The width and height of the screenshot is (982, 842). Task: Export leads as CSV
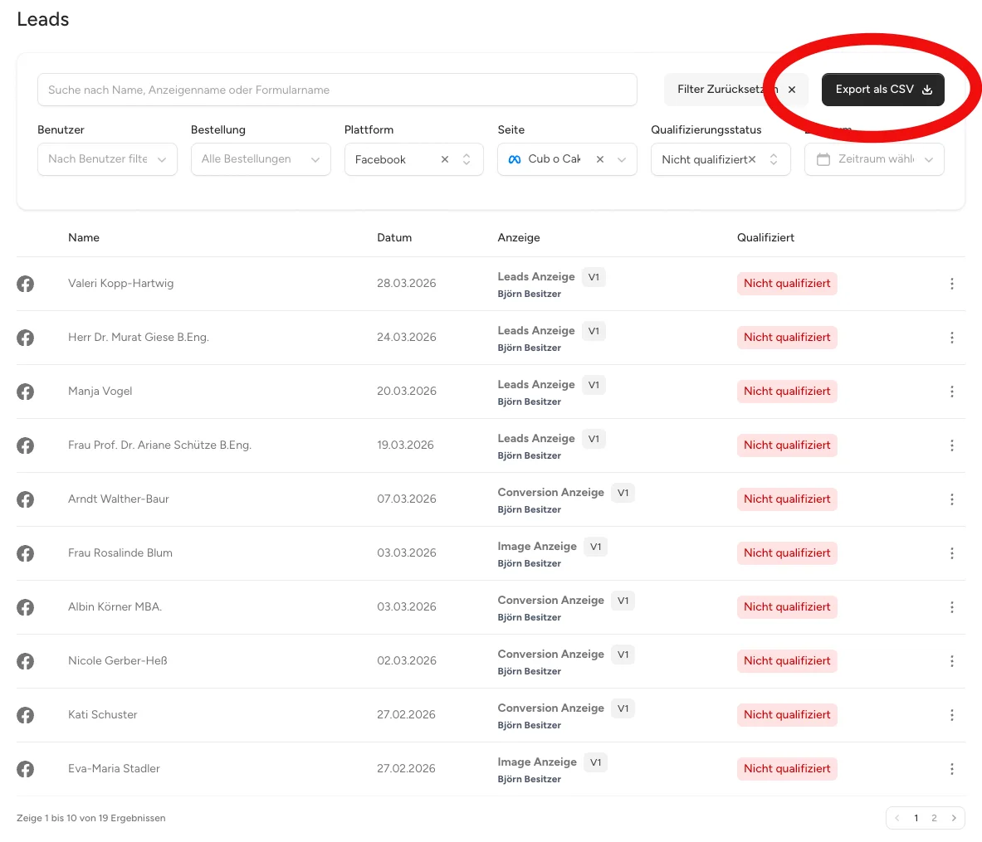click(882, 90)
